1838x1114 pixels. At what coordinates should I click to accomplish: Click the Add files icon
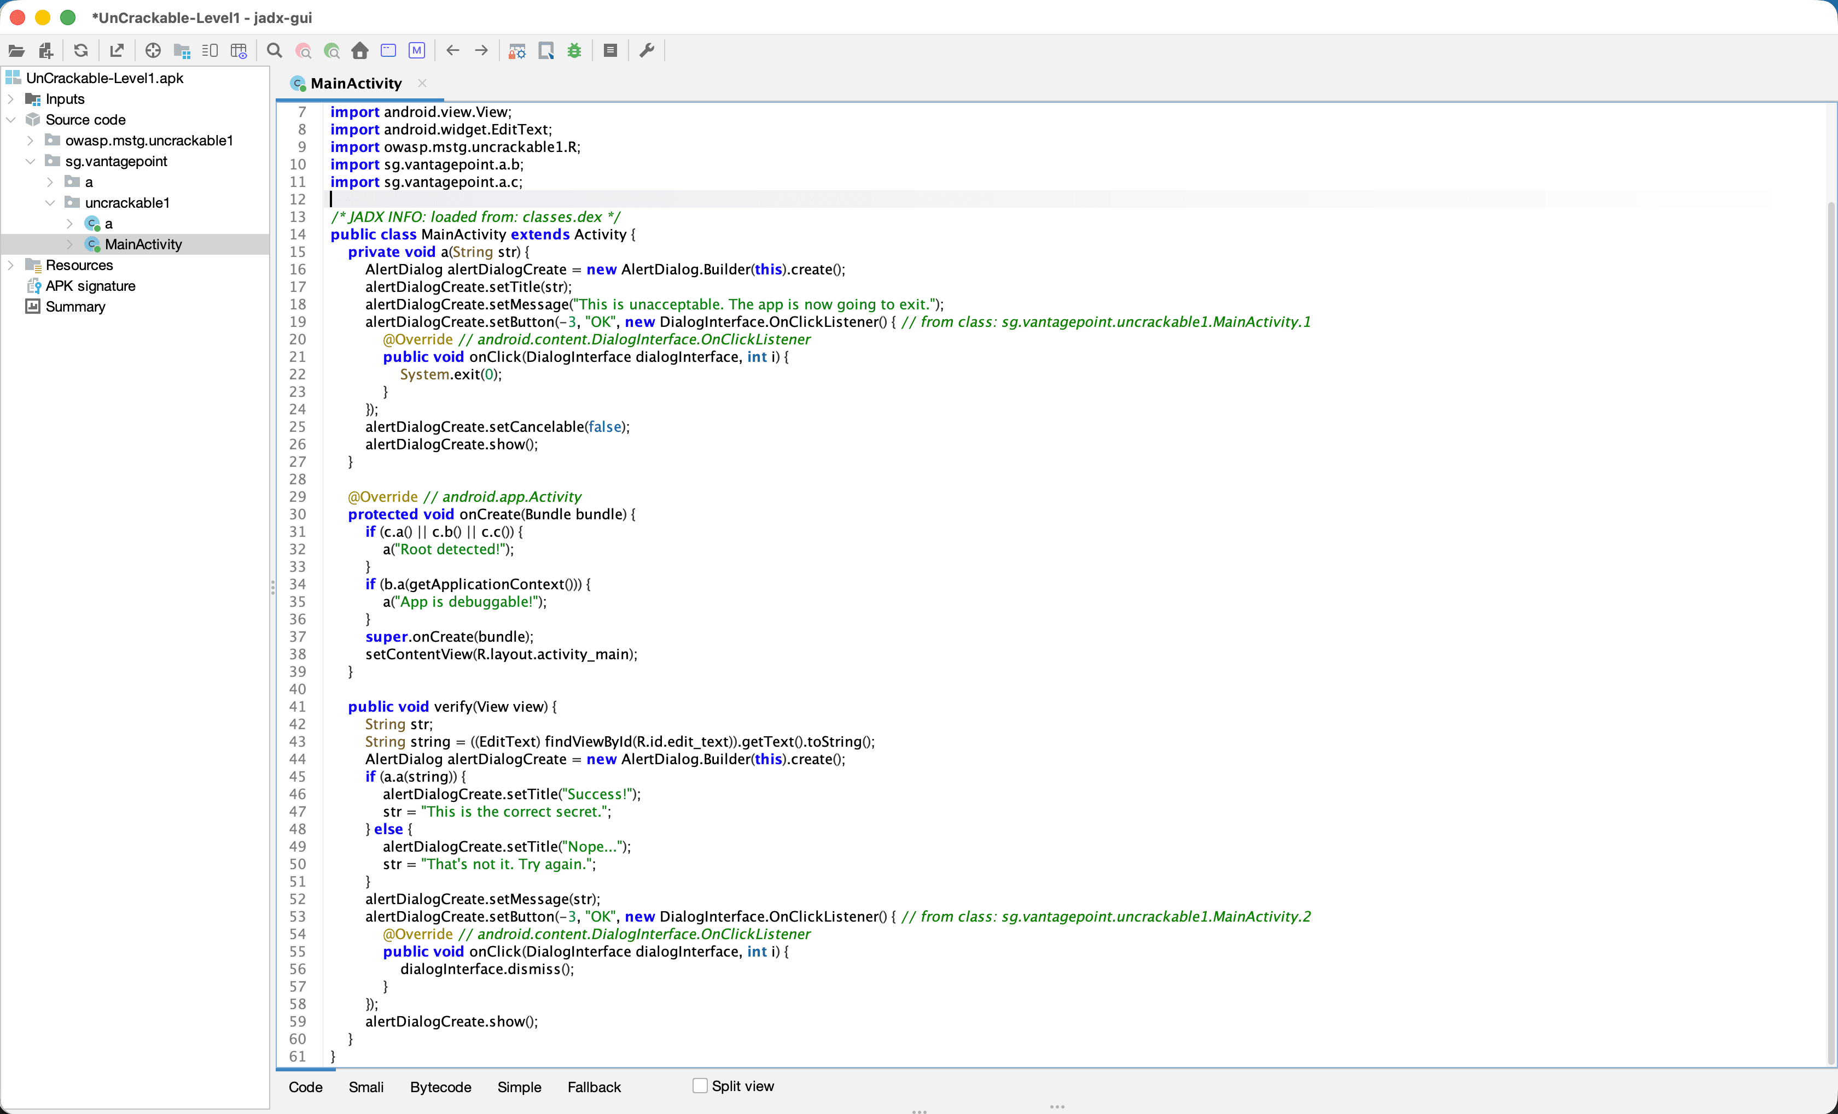pos(46,51)
